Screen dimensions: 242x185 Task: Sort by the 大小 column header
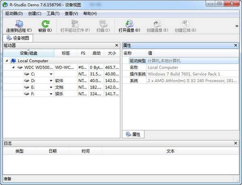tap(111, 53)
